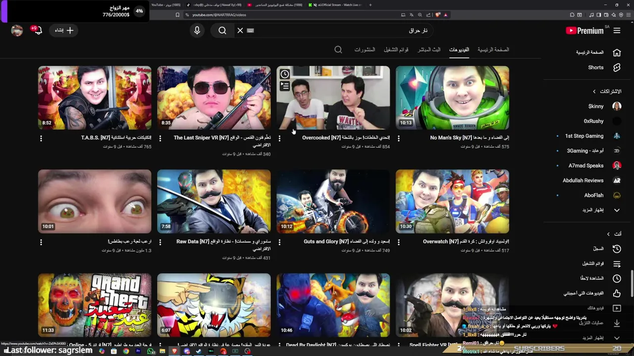Open the Overcooked video thumbnail
Viewport: 634px width, 356px height.
tap(333, 98)
